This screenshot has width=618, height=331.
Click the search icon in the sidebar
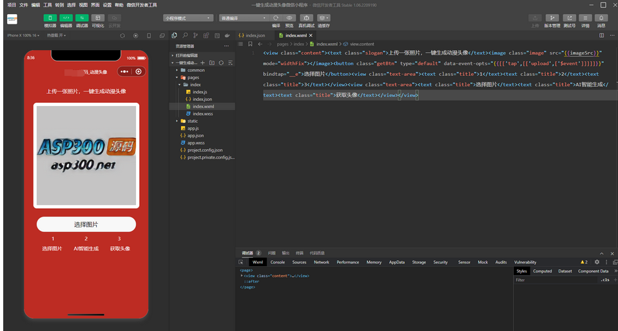click(x=186, y=35)
